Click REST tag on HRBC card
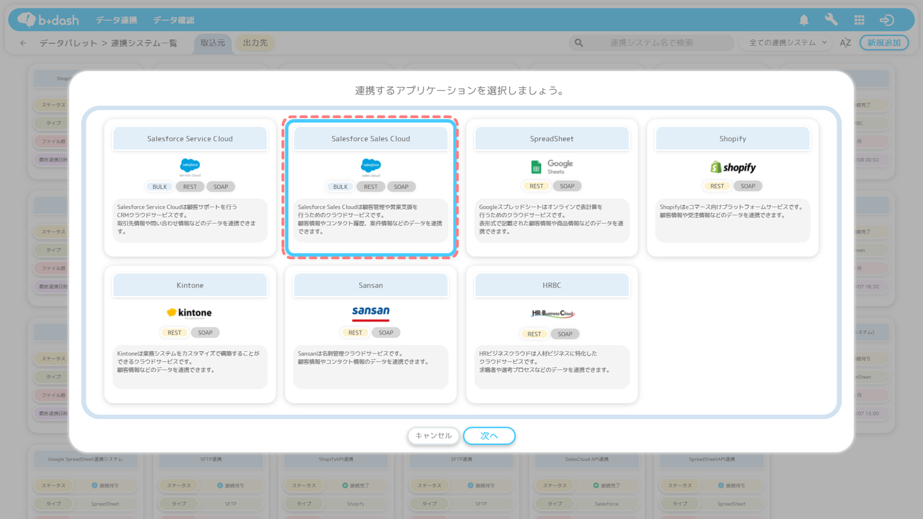Image resolution: width=923 pixels, height=519 pixels. point(534,334)
